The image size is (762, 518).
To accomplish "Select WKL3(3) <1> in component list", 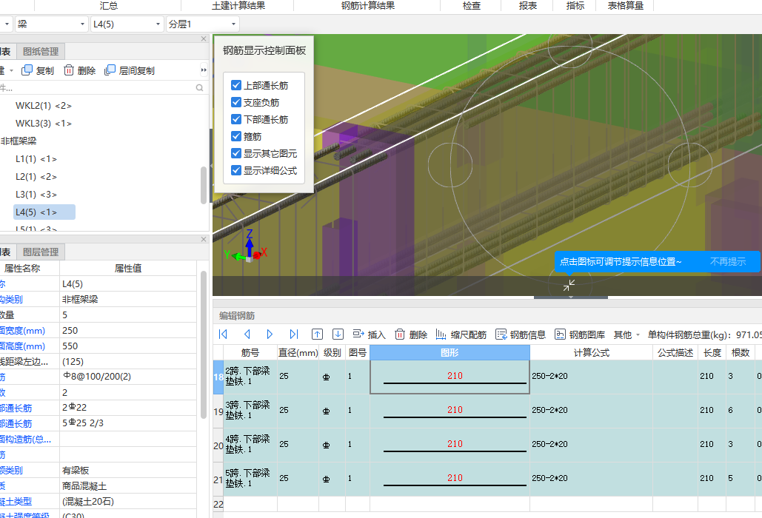I will [x=43, y=124].
